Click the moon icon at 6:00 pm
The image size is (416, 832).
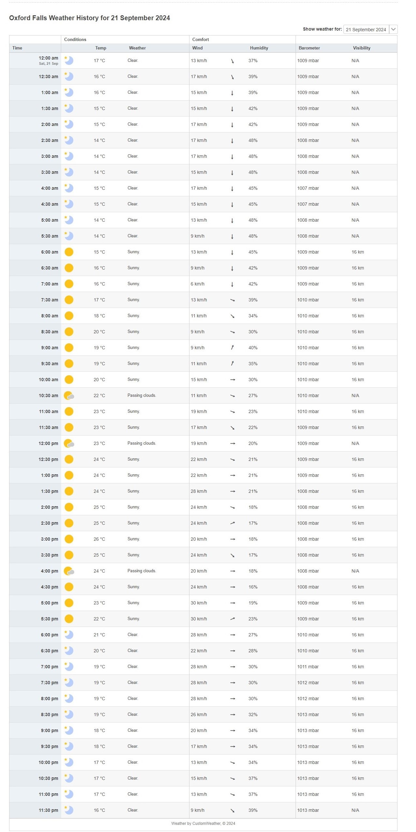(x=69, y=635)
